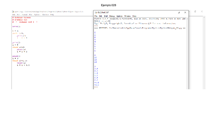Open File menu in the editor window

click(14, 15)
